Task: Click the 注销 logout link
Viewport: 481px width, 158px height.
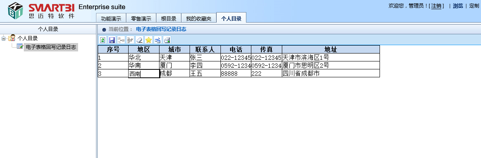Action: click(x=436, y=6)
